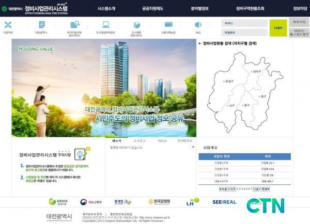Open the 정비구역현황조회 menu
The width and height of the screenshot is (310, 224).
250,8
